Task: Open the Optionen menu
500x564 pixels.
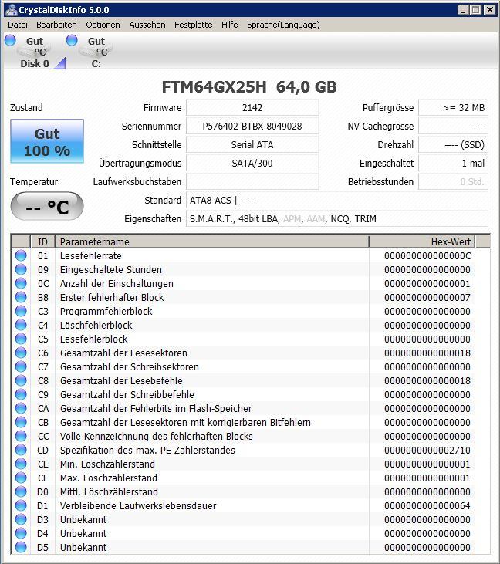Action: [x=103, y=25]
